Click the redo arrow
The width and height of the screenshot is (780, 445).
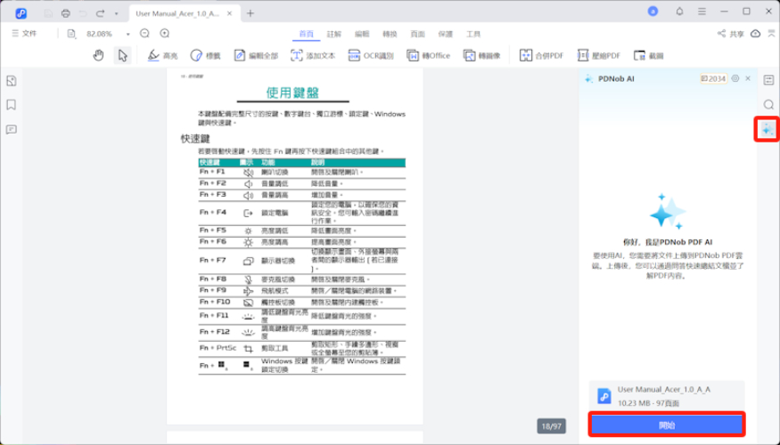(x=100, y=13)
